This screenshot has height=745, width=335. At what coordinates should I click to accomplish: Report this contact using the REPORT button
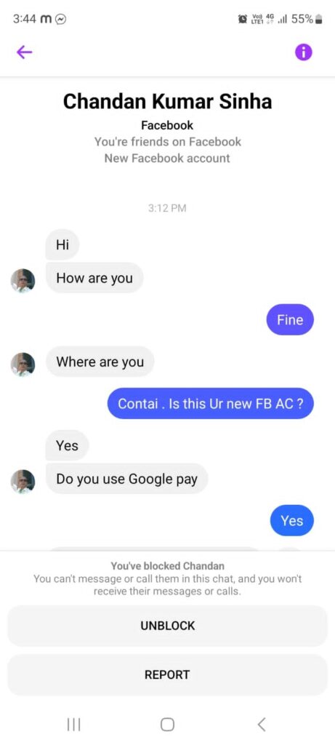tap(167, 674)
